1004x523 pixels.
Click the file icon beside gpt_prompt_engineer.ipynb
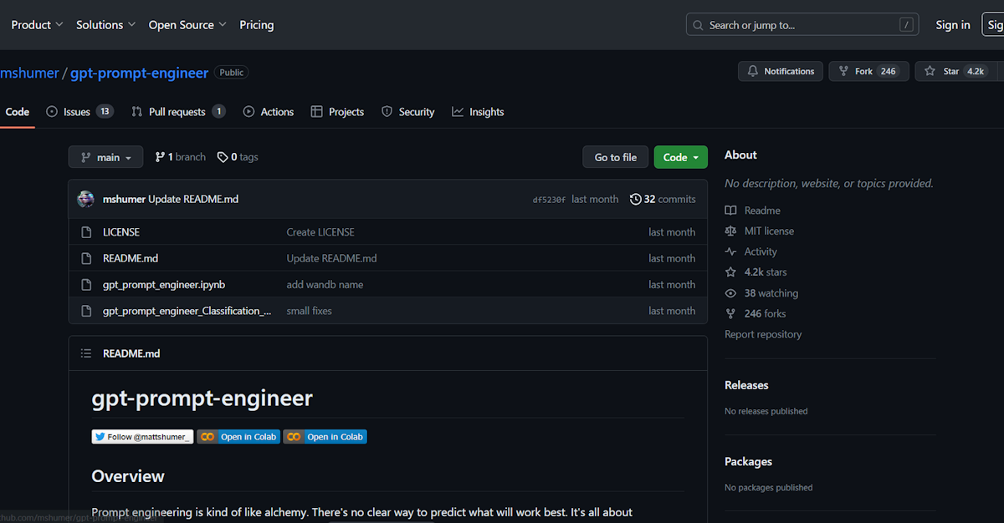pos(85,285)
